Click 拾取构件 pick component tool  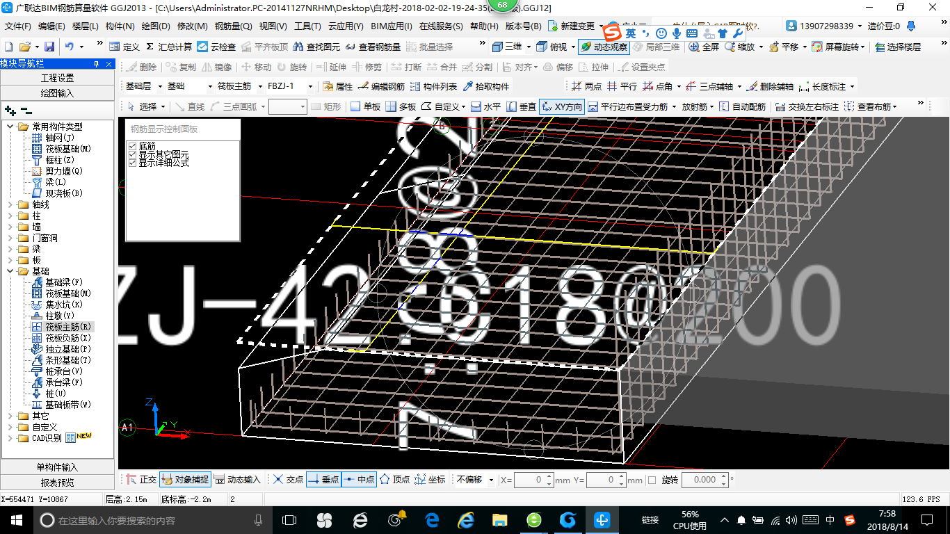tap(486, 86)
